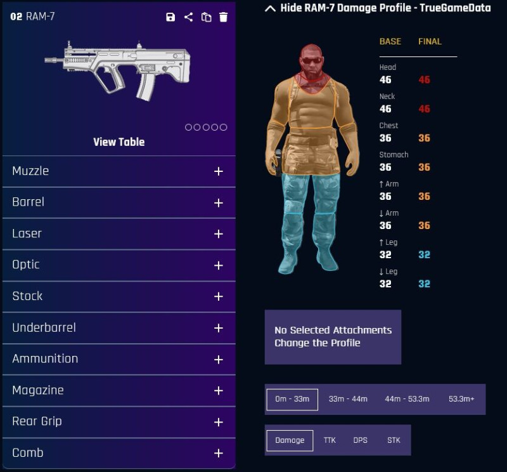The height and width of the screenshot is (472, 507).
Task: Select the 53.3m+ range option
Action: pos(461,399)
